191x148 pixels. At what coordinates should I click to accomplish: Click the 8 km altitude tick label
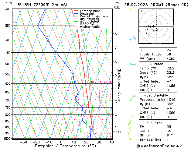[116, 34]
